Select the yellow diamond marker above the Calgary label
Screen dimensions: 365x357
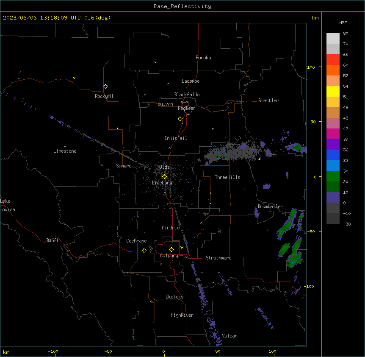[x=171, y=250]
